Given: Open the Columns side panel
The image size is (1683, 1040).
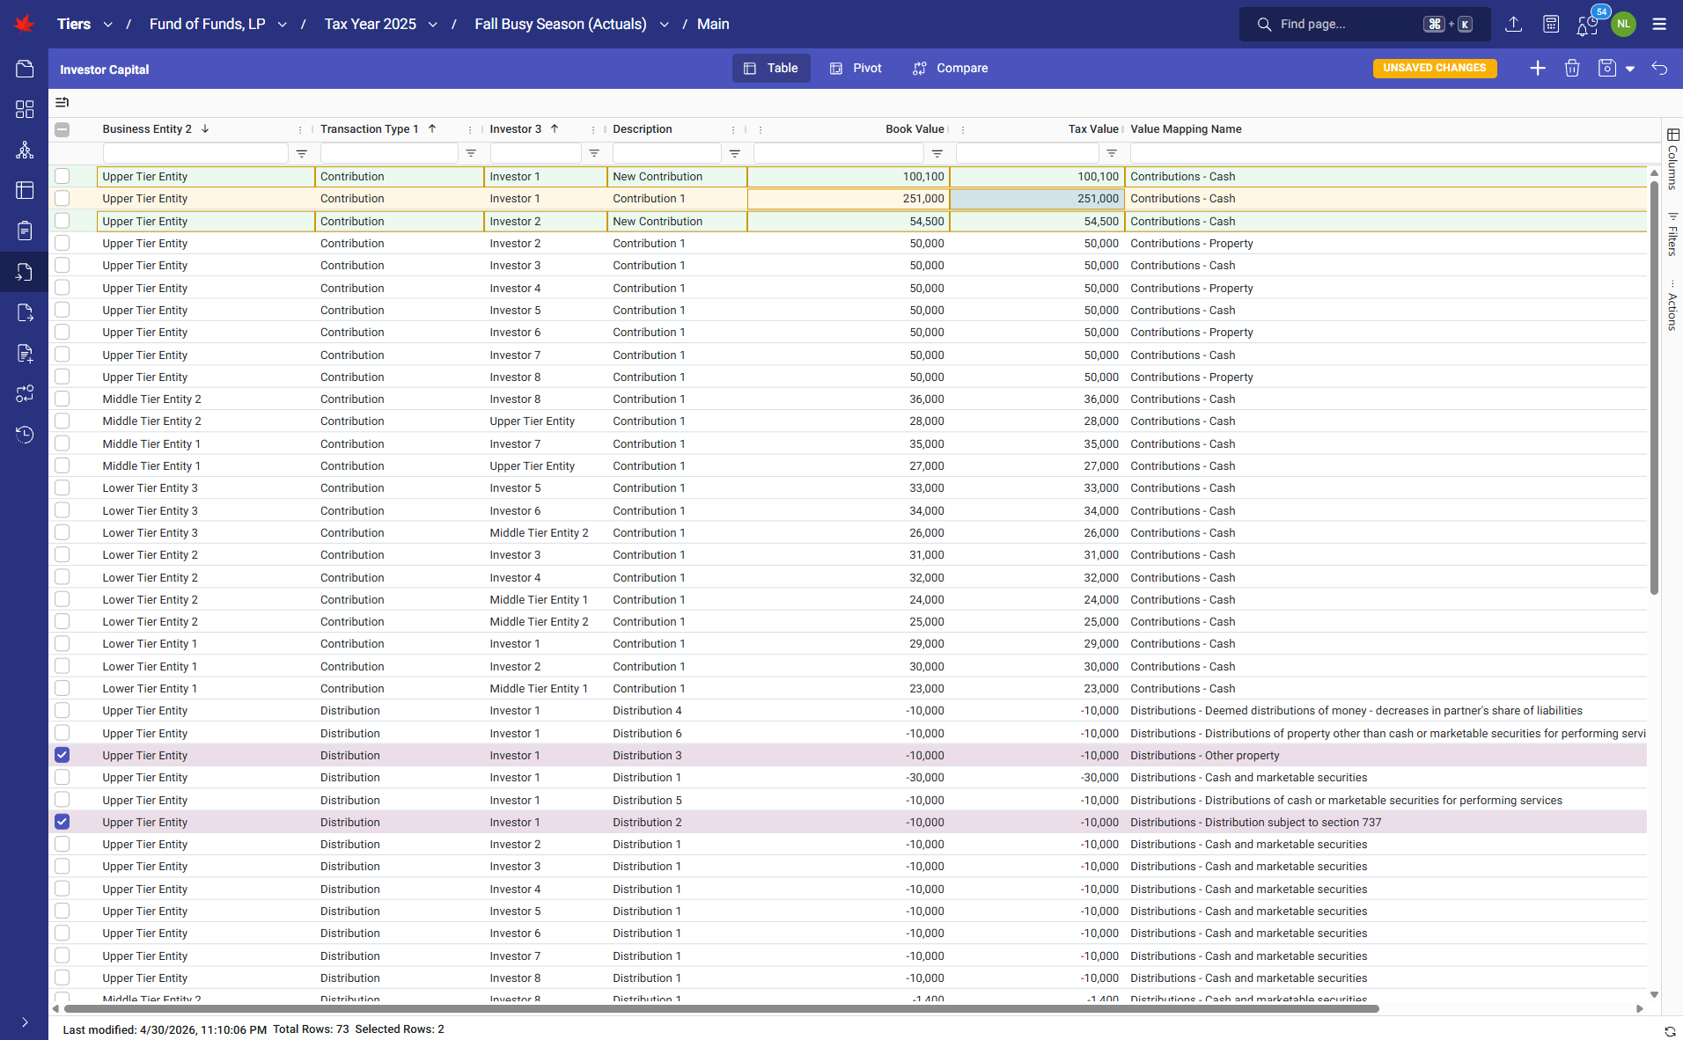Looking at the screenshot, I should click(x=1672, y=158).
